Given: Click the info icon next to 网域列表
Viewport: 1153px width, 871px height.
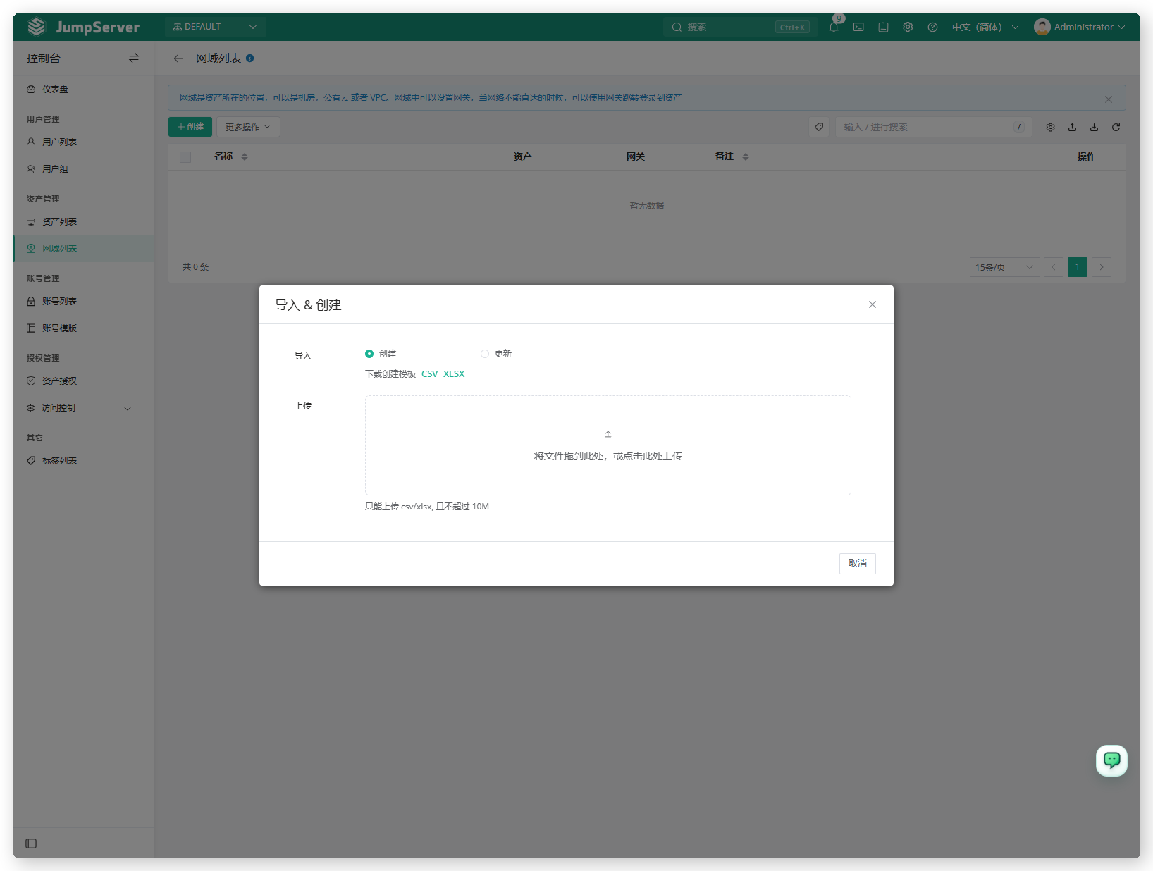Looking at the screenshot, I should click(249, 58).
